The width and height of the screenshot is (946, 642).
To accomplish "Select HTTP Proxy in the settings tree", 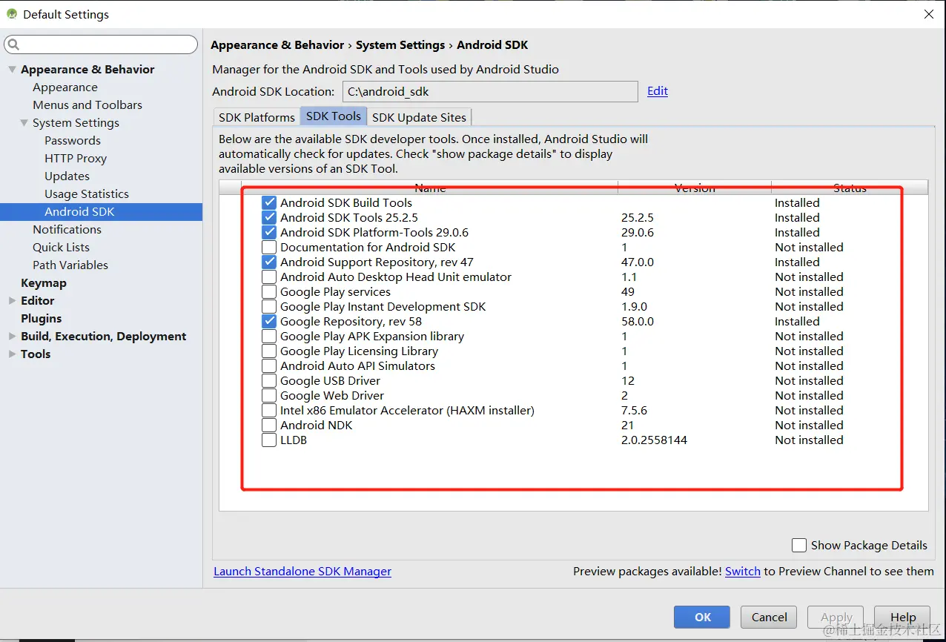I will click(76, 159).
